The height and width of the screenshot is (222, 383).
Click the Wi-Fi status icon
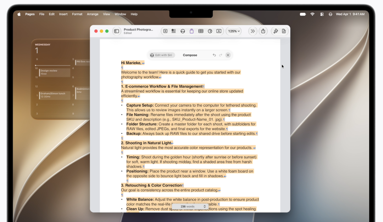312,14
